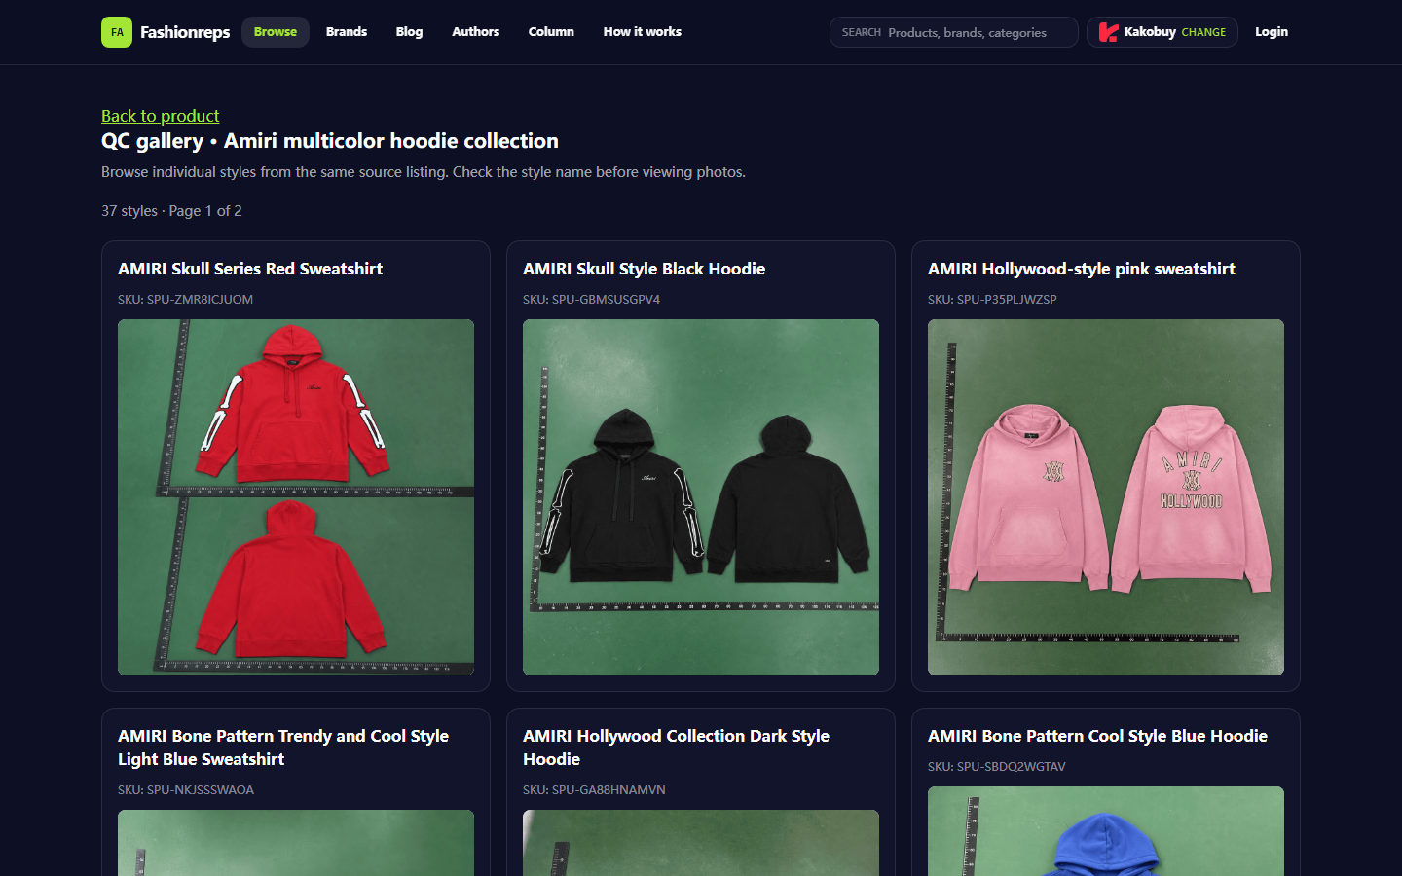Screen dimensions: 1402x876
Task: Follow the Back to product link
Action: tap(161, 116)
